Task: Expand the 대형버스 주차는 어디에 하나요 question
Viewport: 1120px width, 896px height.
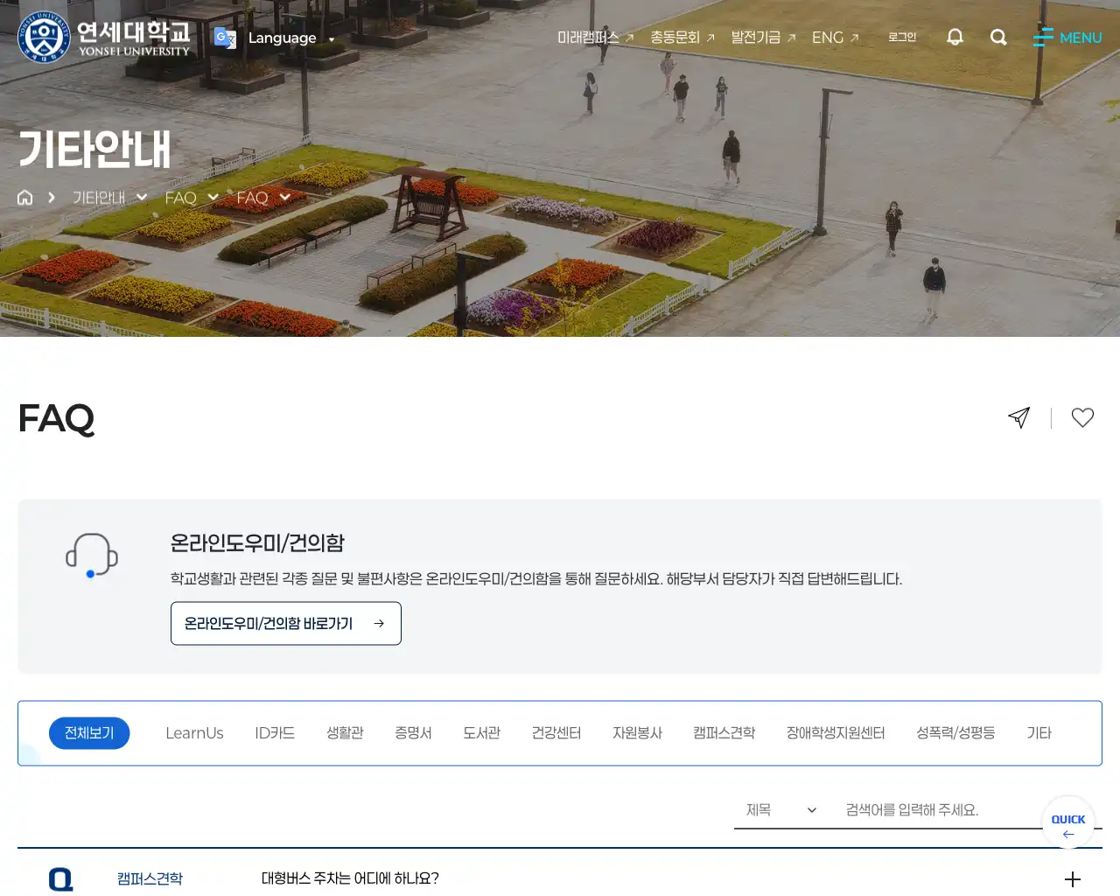Action: click(x=350, y=878)
